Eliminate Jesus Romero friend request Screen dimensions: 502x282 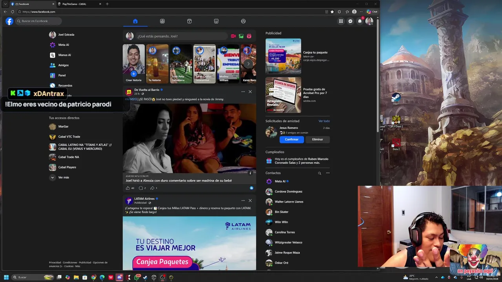click(x=317, y=139)
